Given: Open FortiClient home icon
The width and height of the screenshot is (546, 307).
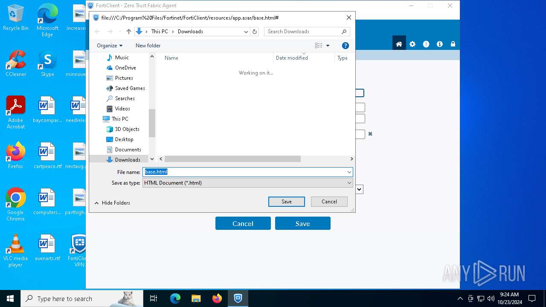Looking at the screenshot, I should coord(399,44).
